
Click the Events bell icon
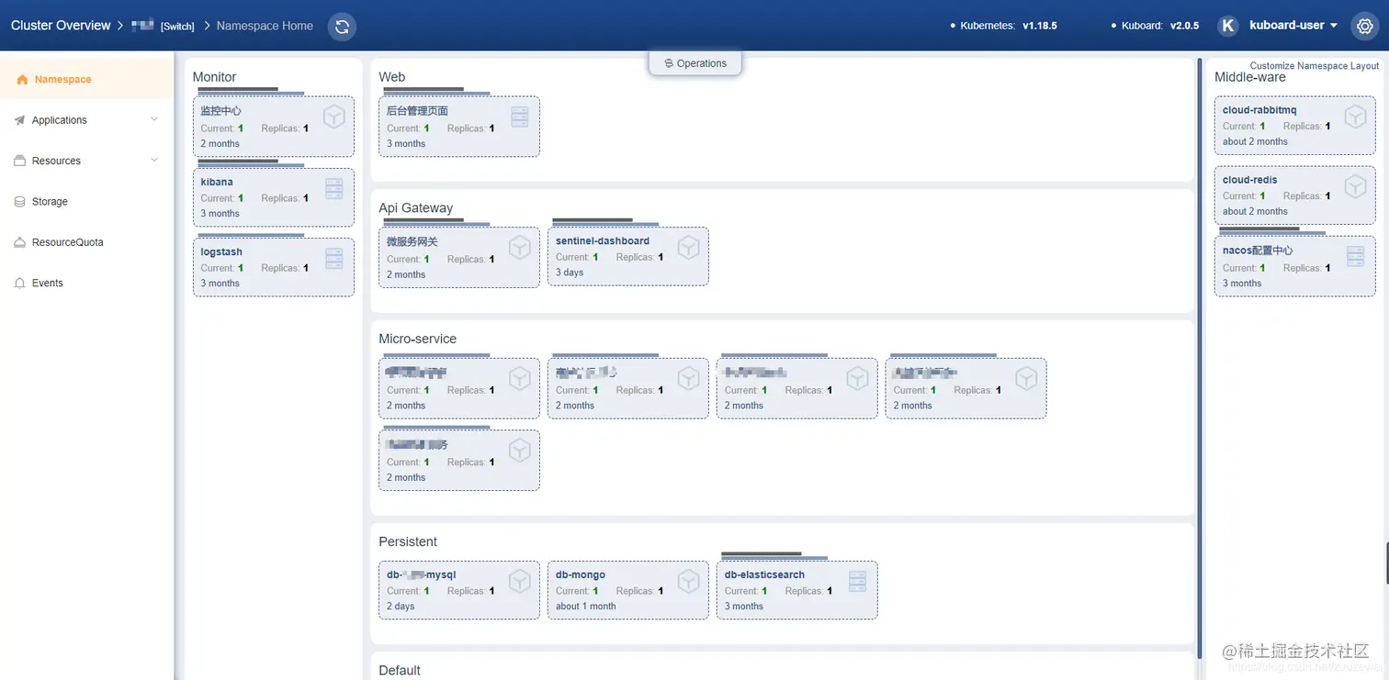pos(19,284)
